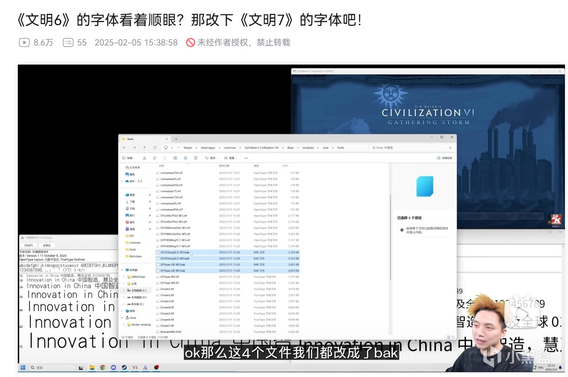Viewport: 568px width, 377px height.
Task: Switch to large thumbnails view icon in status bar
Action: point(454,337)
